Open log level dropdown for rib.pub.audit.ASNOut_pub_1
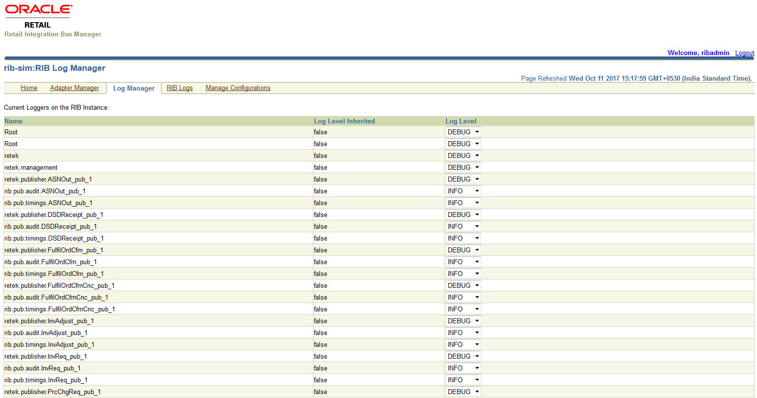 point(463,191)
